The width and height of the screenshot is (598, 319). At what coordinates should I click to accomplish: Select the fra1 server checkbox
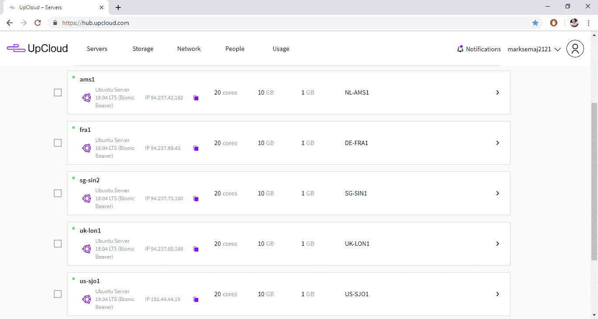coord(58,143)
